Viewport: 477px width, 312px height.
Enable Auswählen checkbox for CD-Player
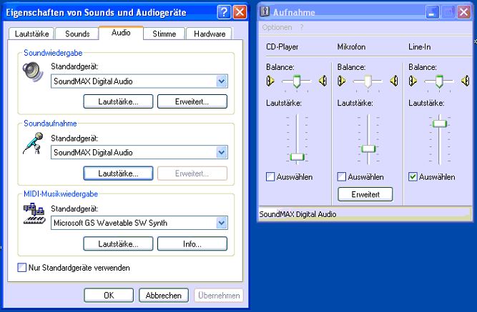tap(270, 176)
